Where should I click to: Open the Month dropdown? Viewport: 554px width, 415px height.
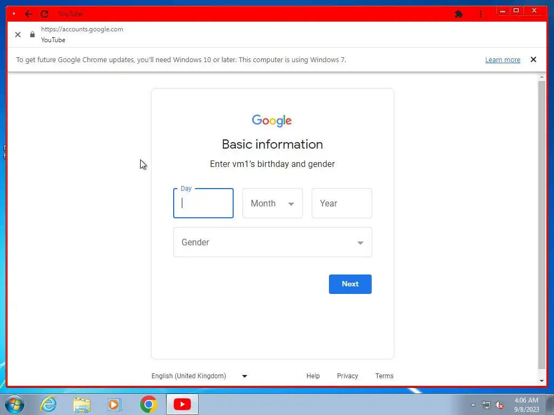coord(273,203)
